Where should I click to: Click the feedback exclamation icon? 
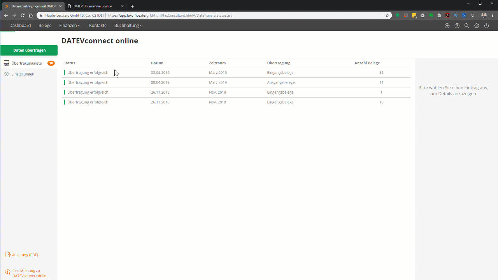coord(8,272)
